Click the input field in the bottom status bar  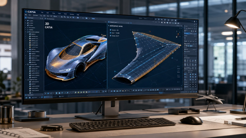pyautogui.click(x=78, y=96)
